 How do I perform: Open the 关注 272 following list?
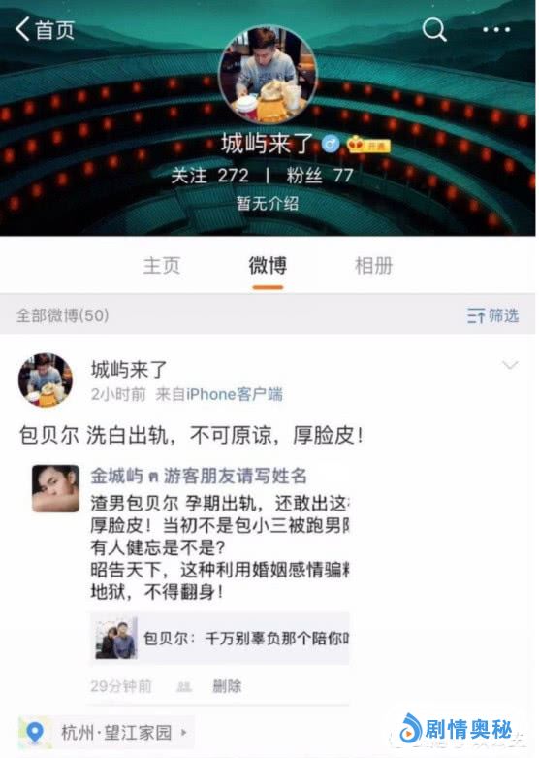point(210,176)
